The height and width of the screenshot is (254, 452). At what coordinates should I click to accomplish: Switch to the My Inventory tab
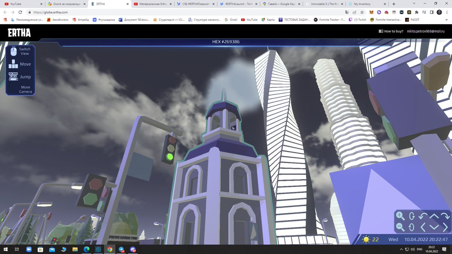(367, 4)
